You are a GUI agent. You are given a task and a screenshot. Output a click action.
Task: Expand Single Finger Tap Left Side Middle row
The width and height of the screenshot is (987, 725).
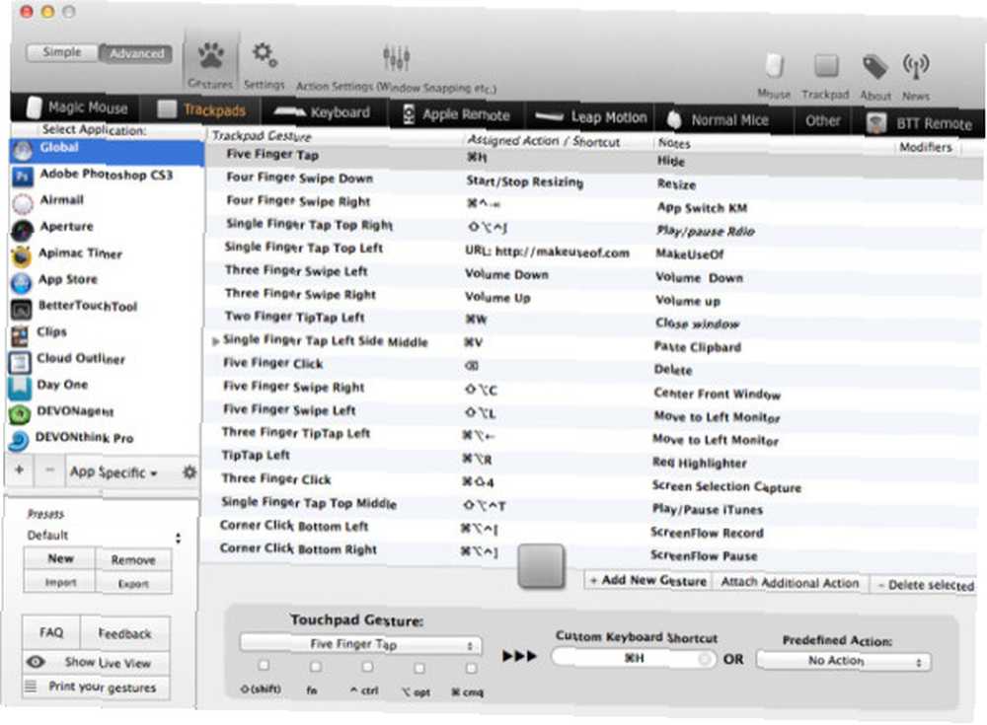pyautogui.click(x=215, y=341)
